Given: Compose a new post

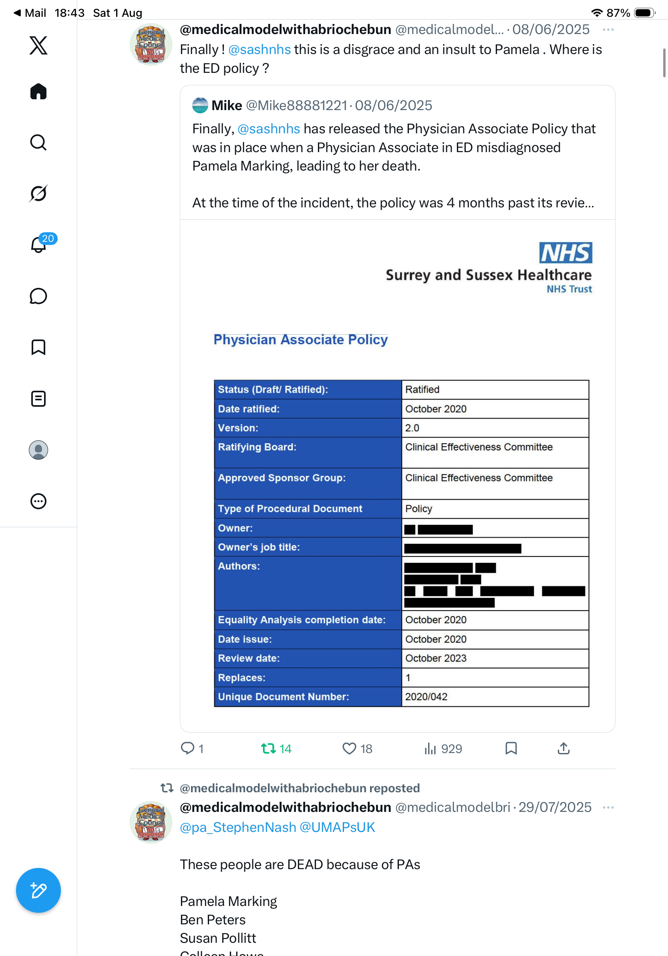Looking at the screenshot, I should (38, 890).
